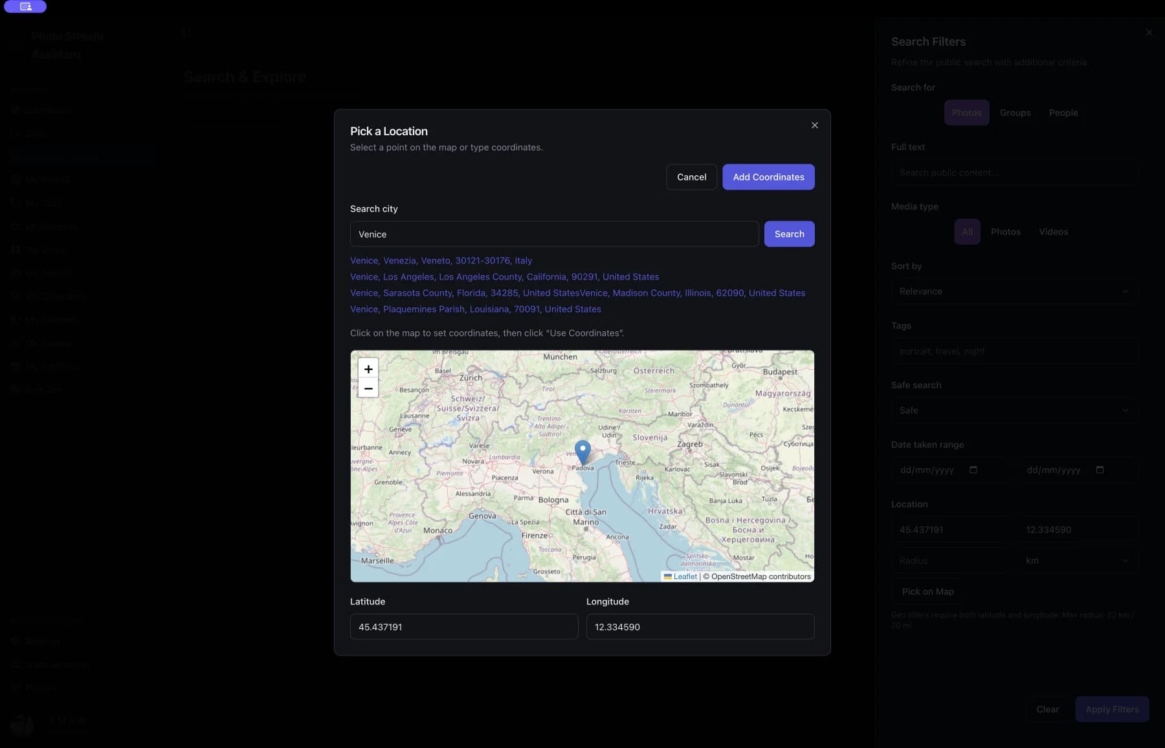This screenshot has width=1165, height=748.
Task: Open the radius unit km dropdown
Action: pyautogui.click(x=1076, y=561)
